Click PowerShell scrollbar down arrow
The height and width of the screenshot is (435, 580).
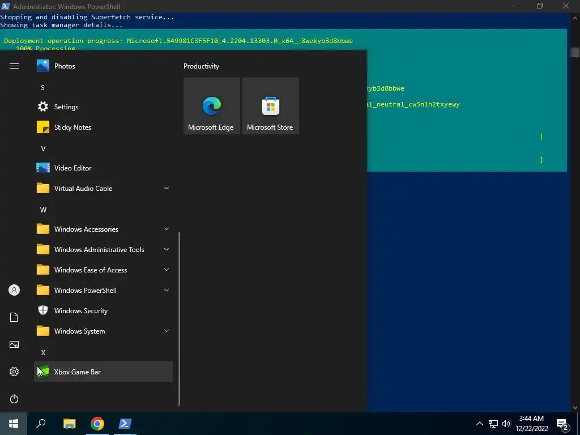pyautogui.click(x=575, y=407)
